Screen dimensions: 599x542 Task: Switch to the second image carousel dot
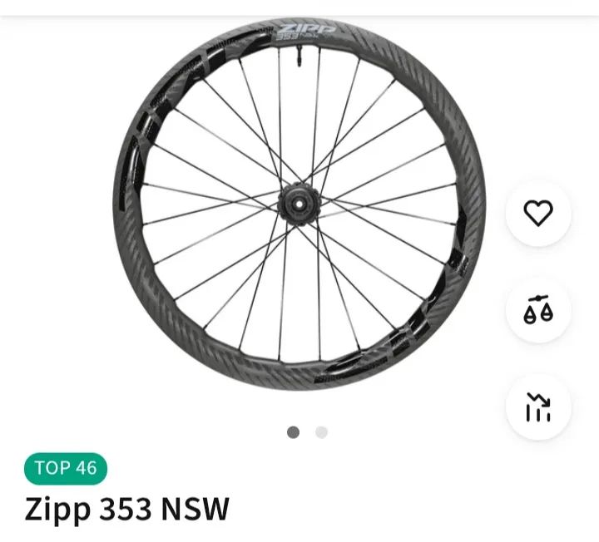click(321, 432)
